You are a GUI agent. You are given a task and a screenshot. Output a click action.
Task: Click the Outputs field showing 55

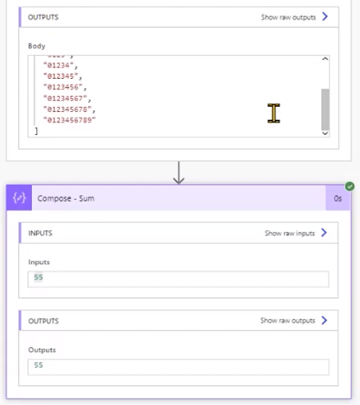coord(178,367)
